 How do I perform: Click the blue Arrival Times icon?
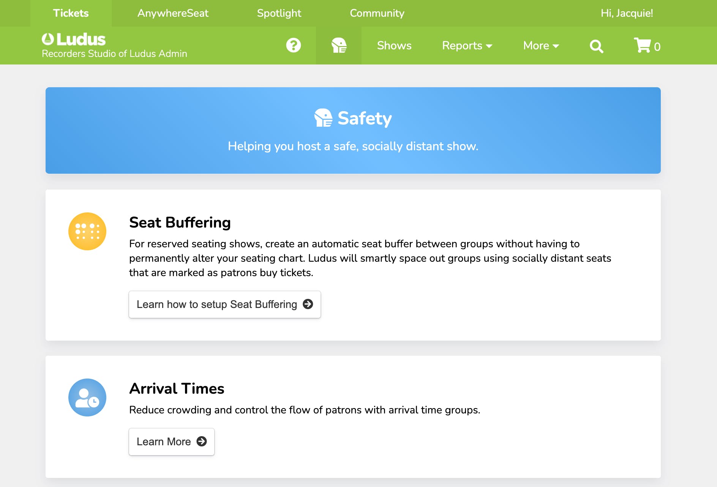pos(87,397)
